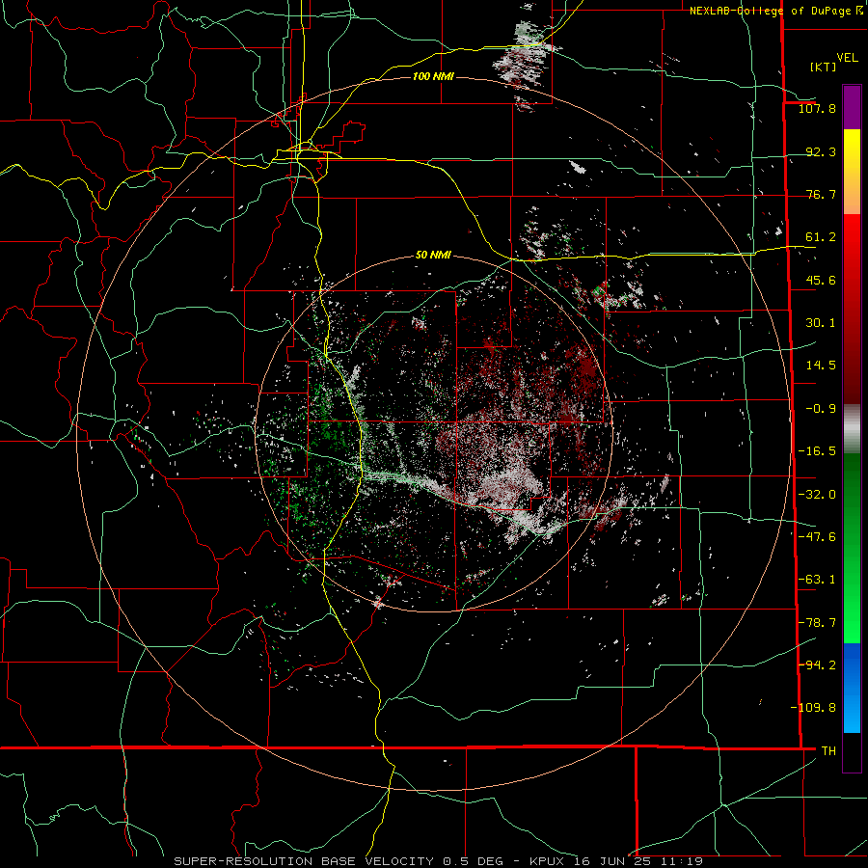Click the -109.8 velocity scale value

813,708
